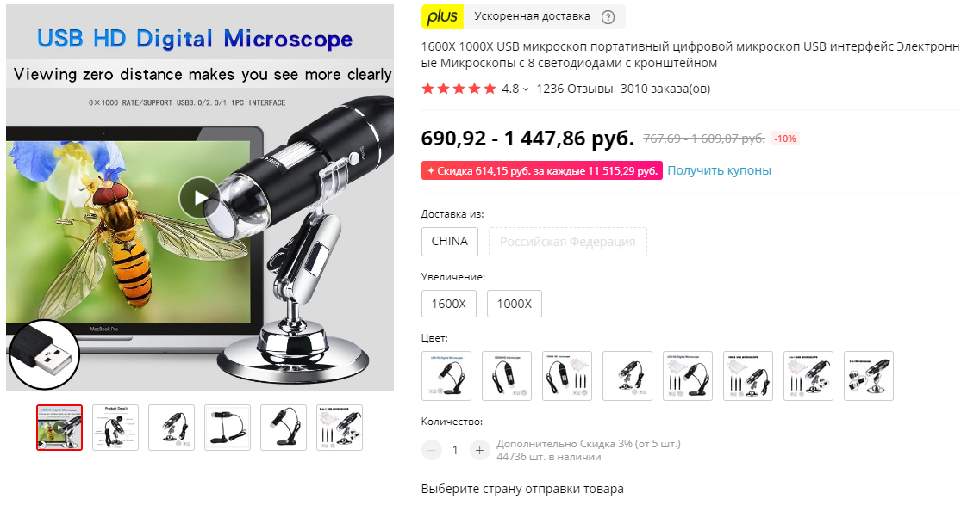Select the fourth color variant swatch
This screenshot has width=961, height=505.
[627, 376]
